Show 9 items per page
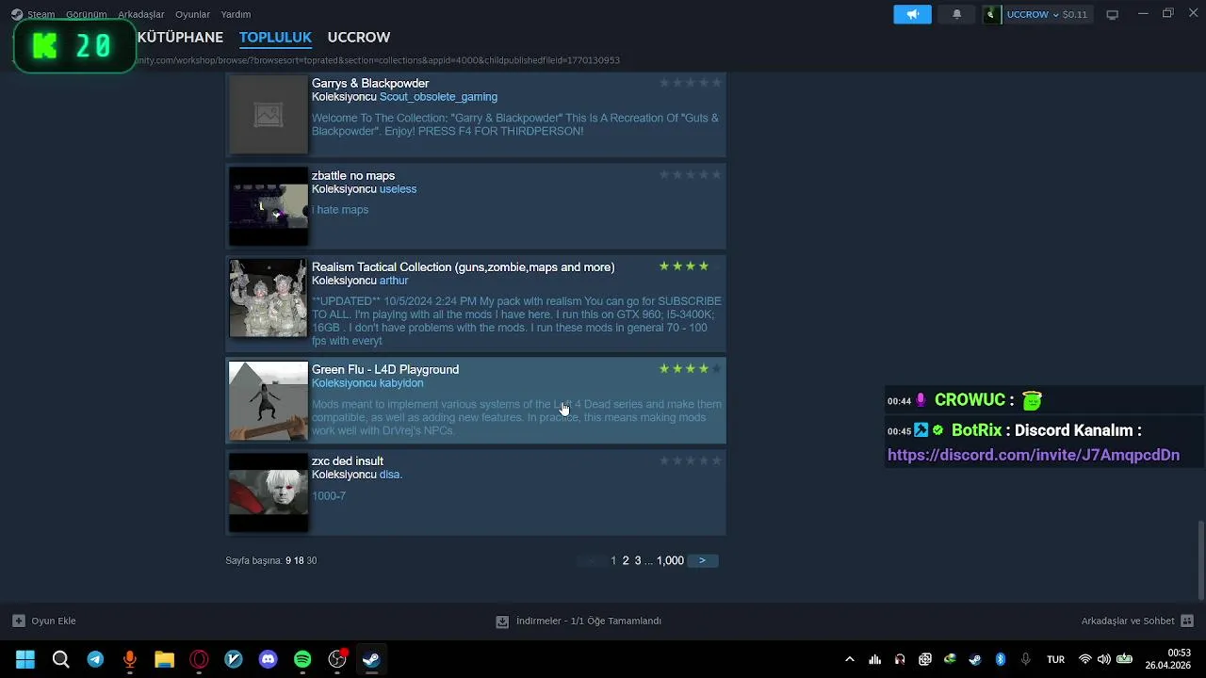Screen dimensions: 1206x678 coord(288,560)
